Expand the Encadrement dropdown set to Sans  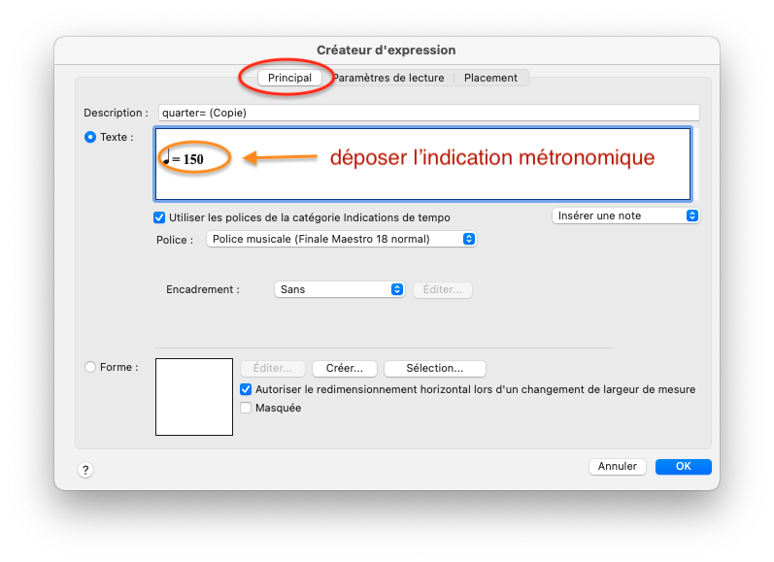coord(339,289)
